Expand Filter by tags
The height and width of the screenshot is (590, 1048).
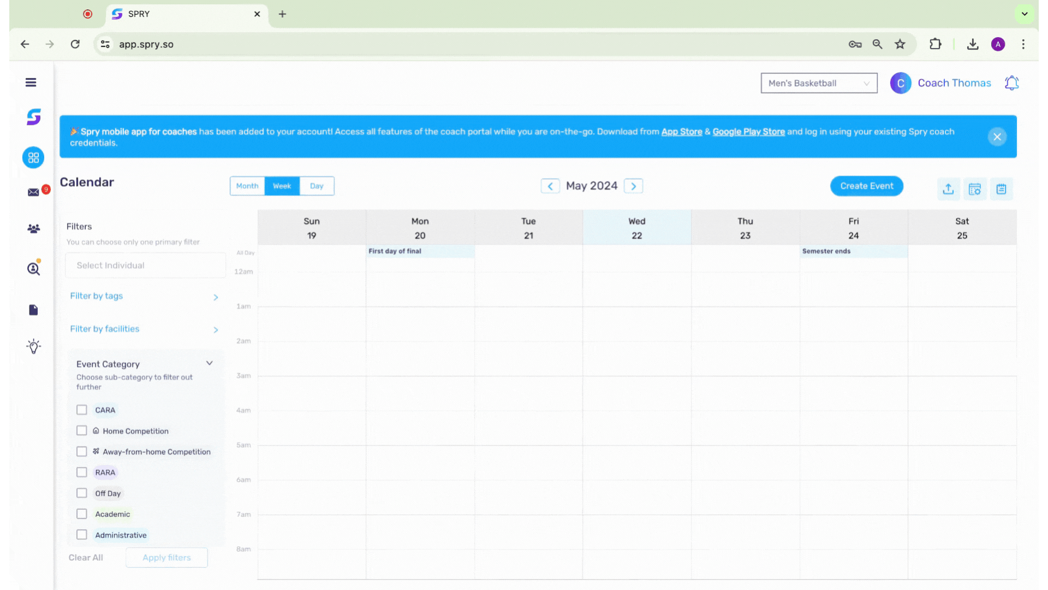click(144, 296)
